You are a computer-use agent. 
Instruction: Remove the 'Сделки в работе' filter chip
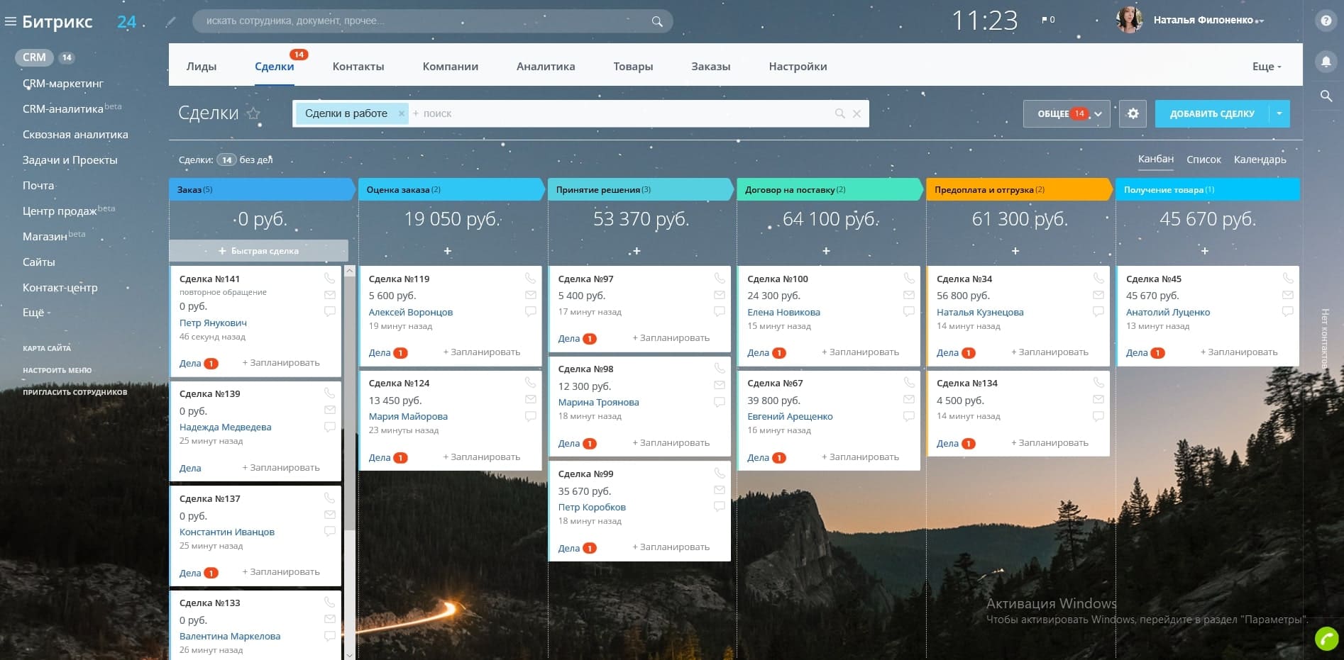coord(401,113)
